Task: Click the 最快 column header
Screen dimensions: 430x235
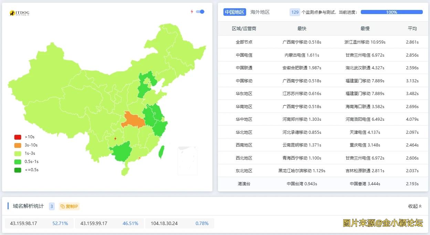Action: pyautogui.click(x=302, y=28)
